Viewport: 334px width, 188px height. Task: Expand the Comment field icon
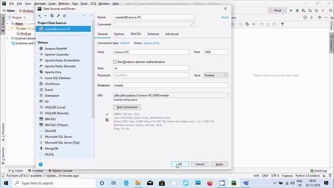pos(192,25)
